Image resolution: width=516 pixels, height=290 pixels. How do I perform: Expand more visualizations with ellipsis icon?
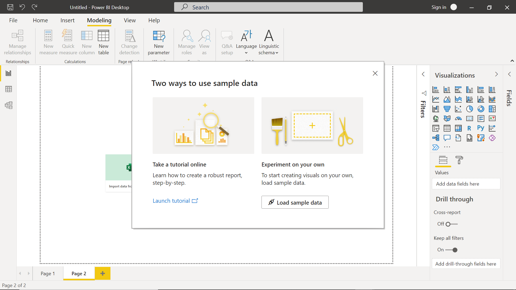click(x=447, y=147)
